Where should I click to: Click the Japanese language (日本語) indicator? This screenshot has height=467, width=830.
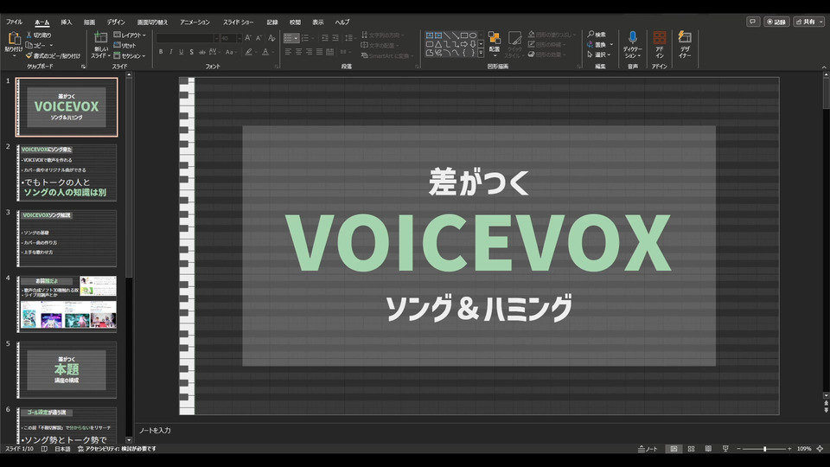pos(62,449)
